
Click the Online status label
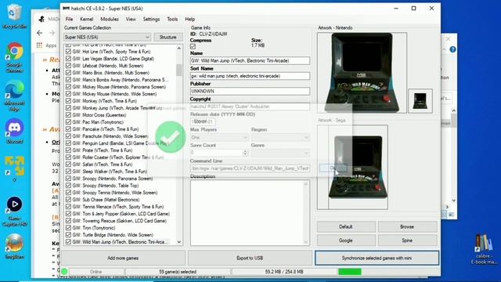96,272
